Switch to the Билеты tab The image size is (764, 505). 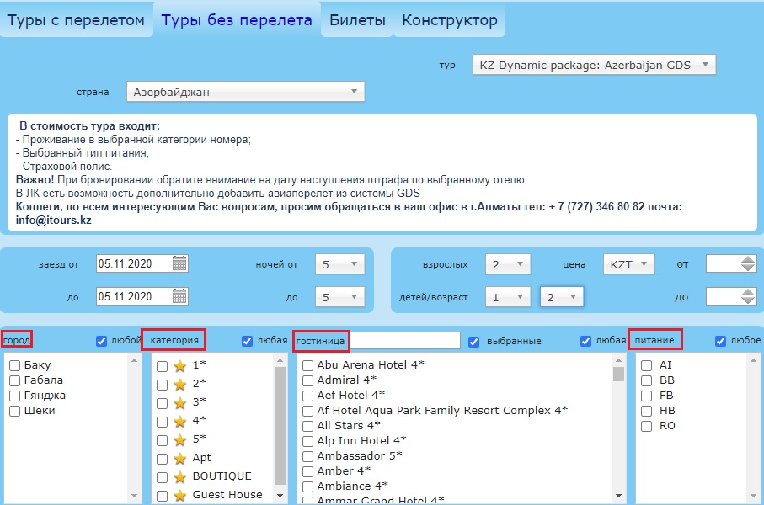[357, 20]
